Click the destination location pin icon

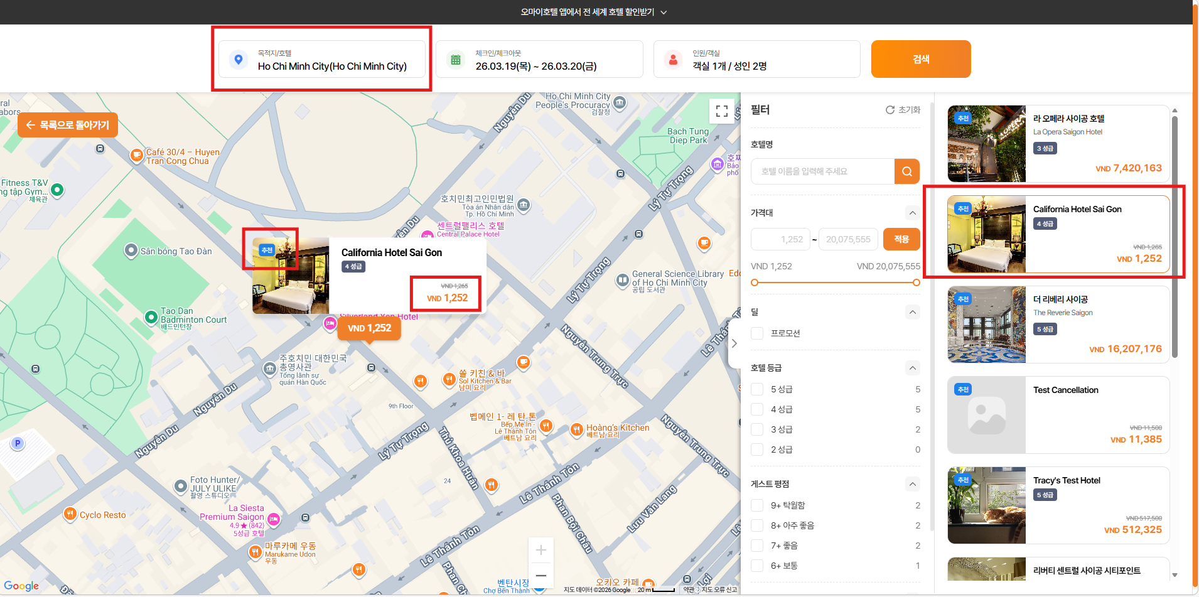pos(239,60)
